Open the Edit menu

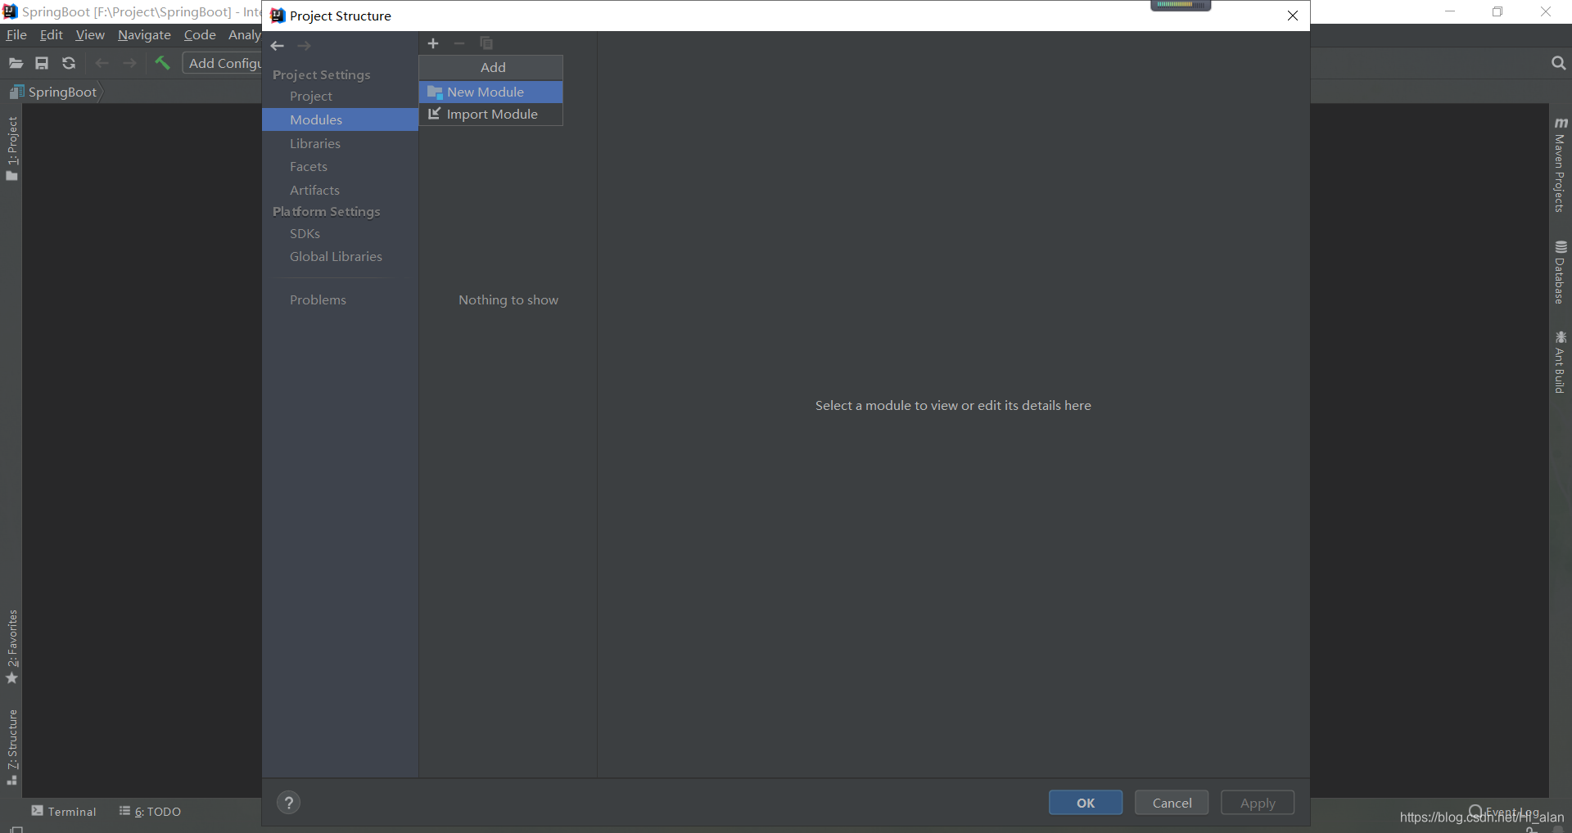pos(51,34)
